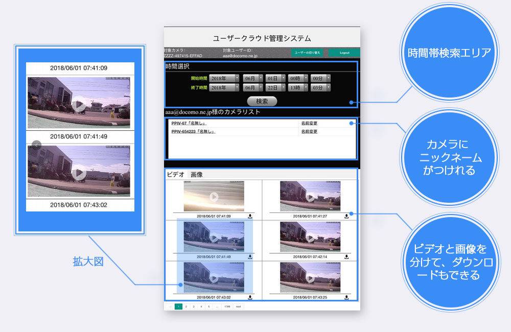This screenshot has width=511, height=332.
Task: Play the 07:41:09 video thumbnail
Action: point(214,196)
